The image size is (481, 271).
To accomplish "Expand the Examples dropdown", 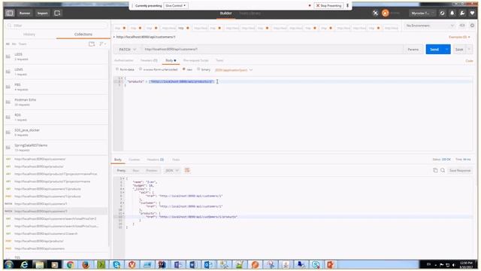I will pyautogui.click(x=459, y=37).
